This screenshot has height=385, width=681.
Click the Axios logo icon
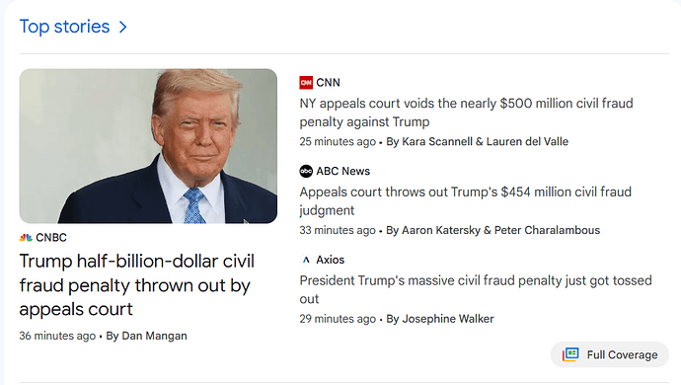coord(306,260)
